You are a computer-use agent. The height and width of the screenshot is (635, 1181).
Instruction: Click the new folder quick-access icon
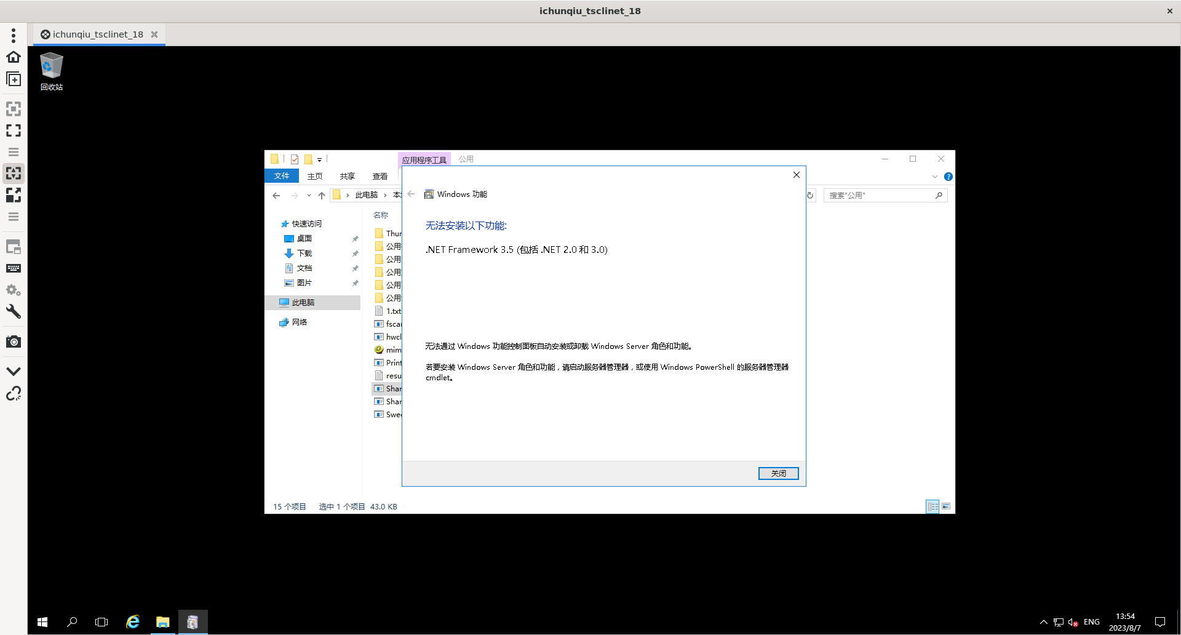point(309,159)
